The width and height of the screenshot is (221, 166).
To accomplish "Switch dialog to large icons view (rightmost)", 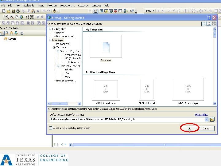I will coord(214,24).
